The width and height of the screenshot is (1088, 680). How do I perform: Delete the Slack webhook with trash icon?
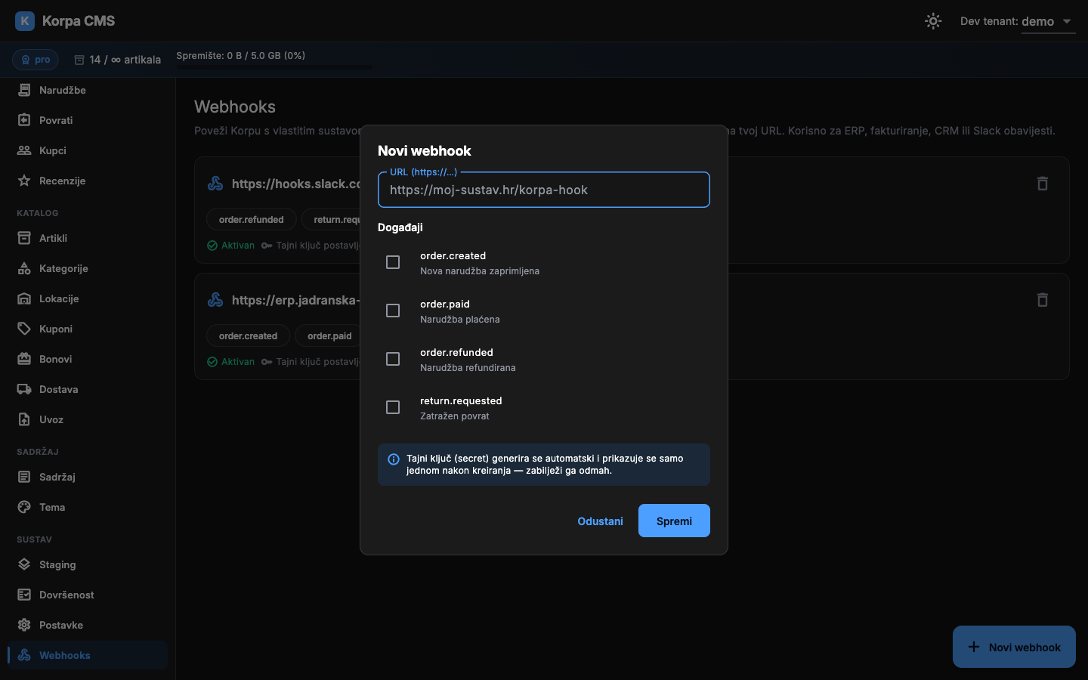[x=1043, y=184]
